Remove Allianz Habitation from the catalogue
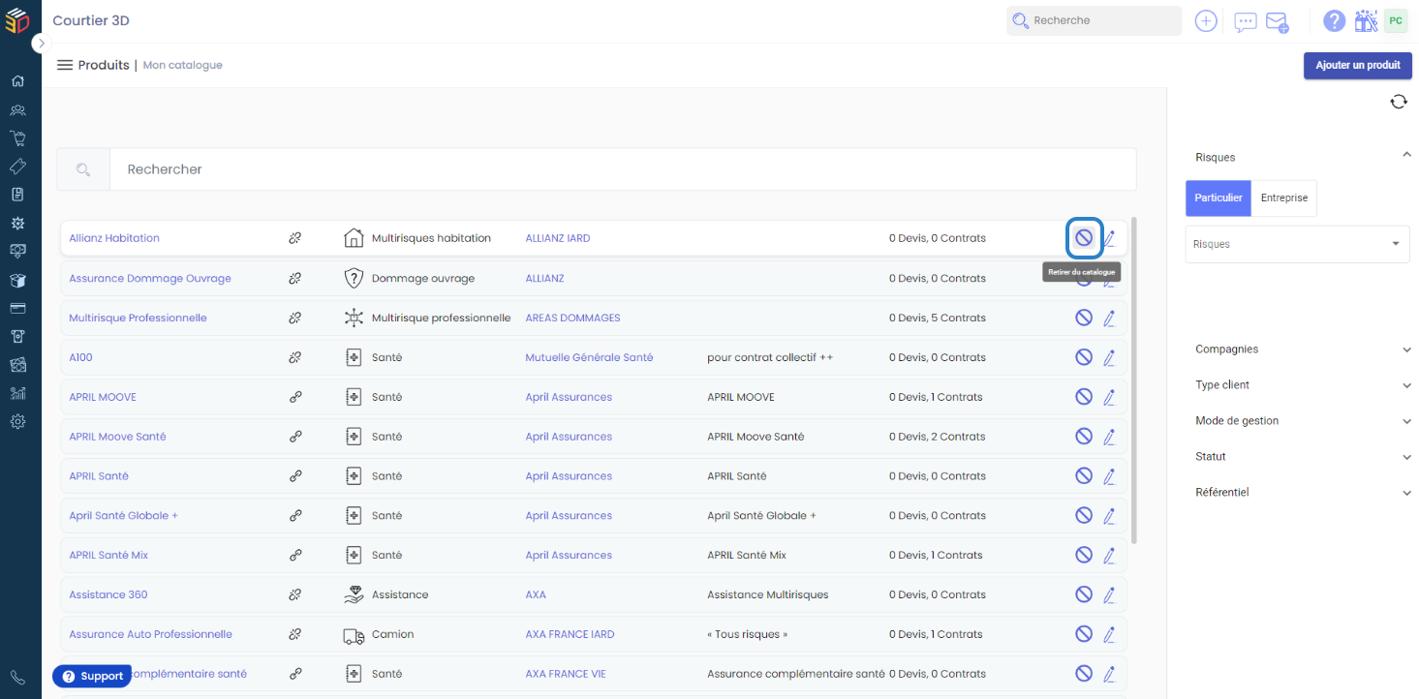Image resolution: width=1419 pixels, height=699 pixels. coord(1084,237)
